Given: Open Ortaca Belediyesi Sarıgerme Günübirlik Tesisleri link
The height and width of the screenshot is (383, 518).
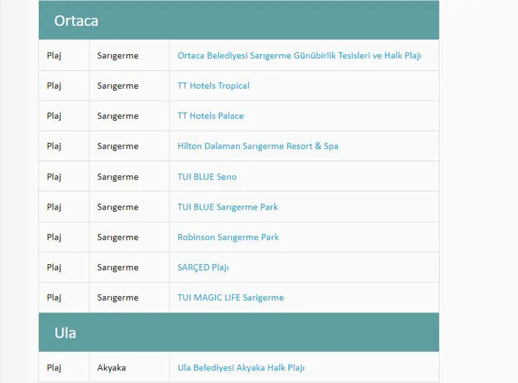Looking at the screenshot, I should [x=299, y=56].
